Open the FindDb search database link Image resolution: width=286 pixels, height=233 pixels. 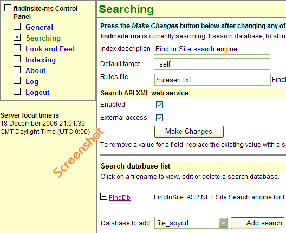pyautogui.click(x=120, y=198)
